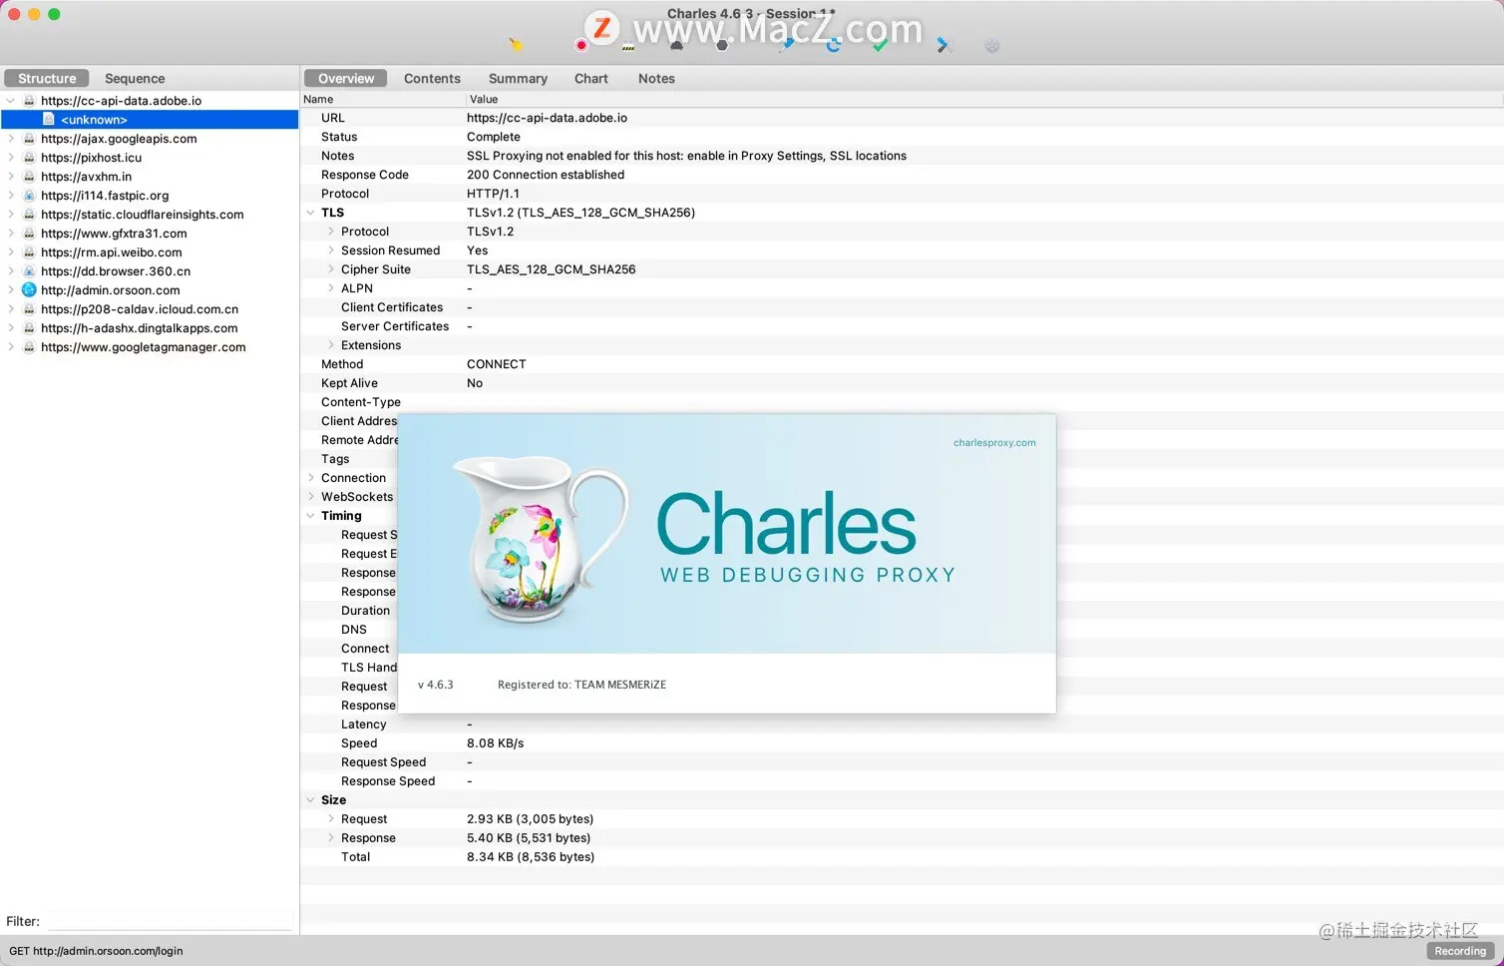Select https://h-adashx.dingtalkapps.com in the tree
The image size is (1504, 966).
[140, 328]
